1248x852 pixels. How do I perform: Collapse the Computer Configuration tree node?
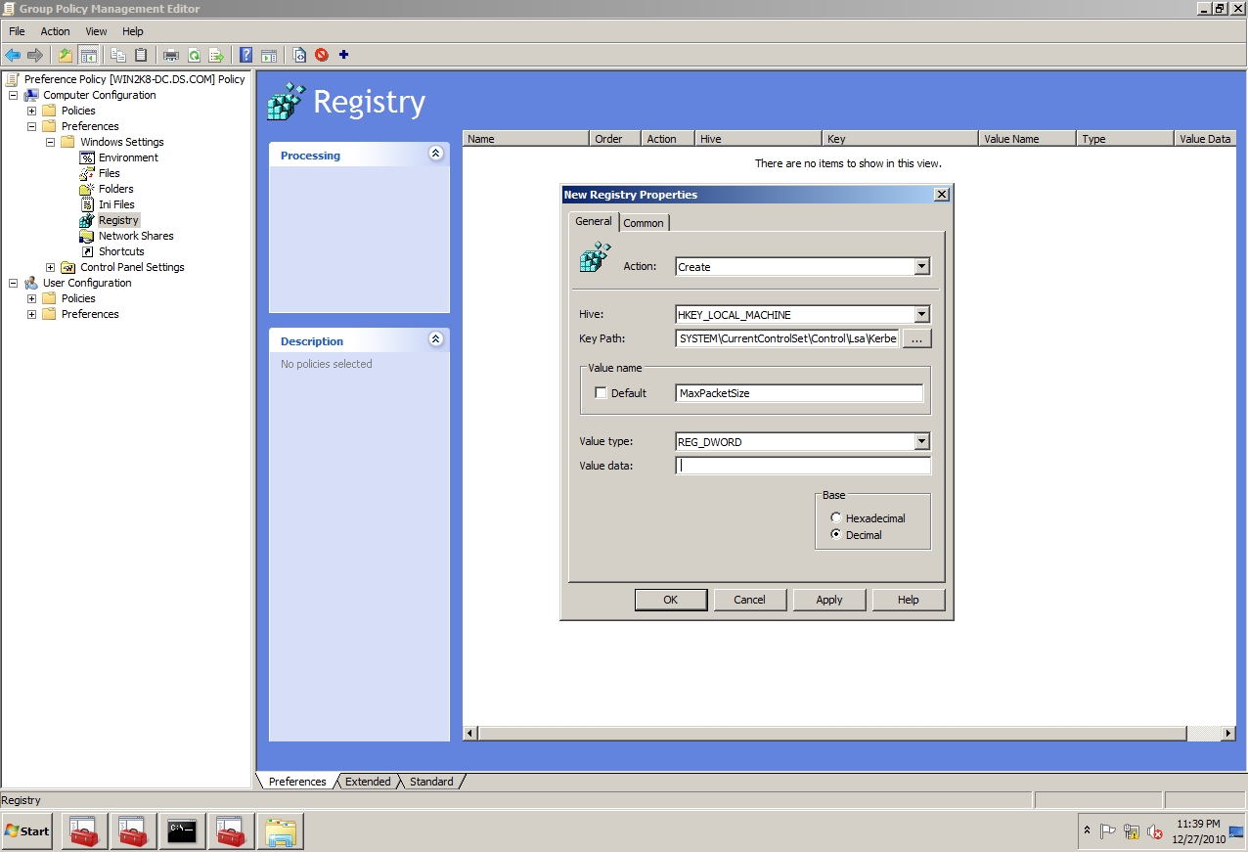13,95
